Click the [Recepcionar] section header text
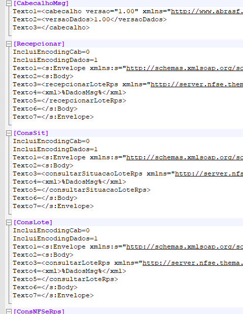 coord(39,44)
